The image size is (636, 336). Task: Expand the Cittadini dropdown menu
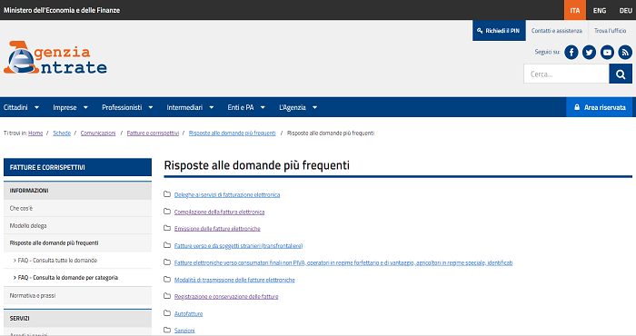point(22,107)
